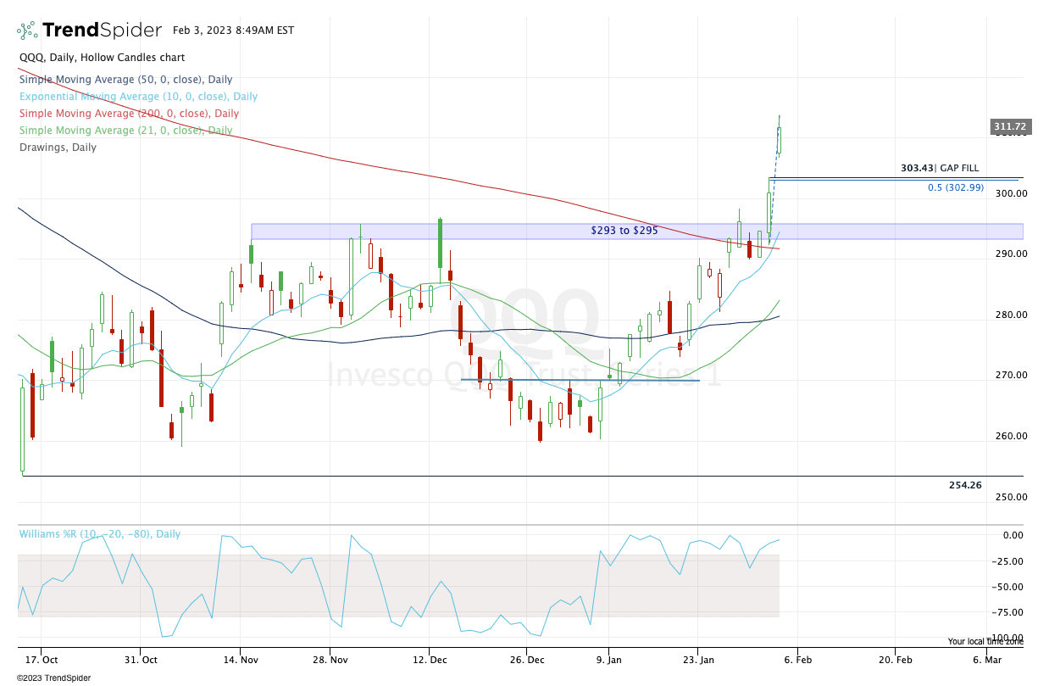Viewport: 1049px width, 686px height.
Task: Click the 311.72 current price tag
Action: (1010, 127)
